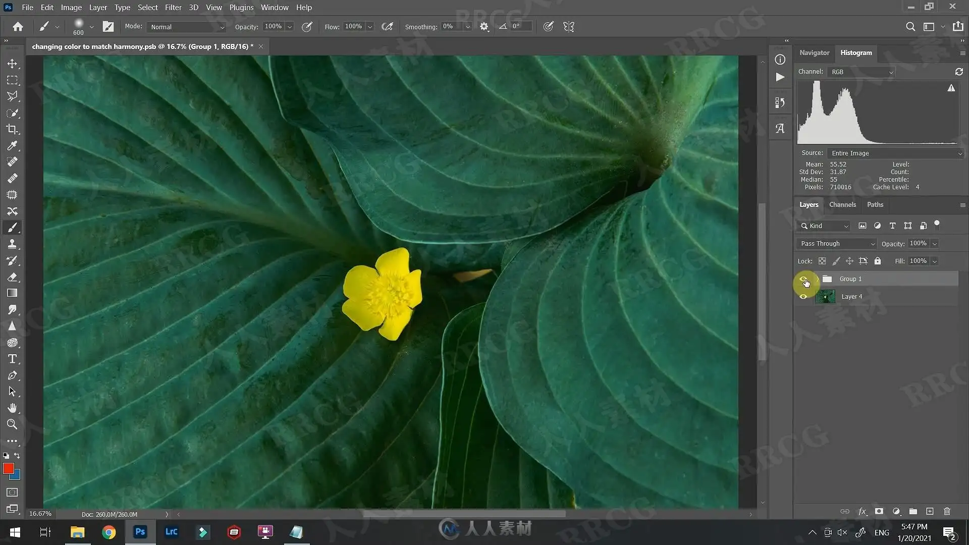
Task: Open the brush Mode Normal dropdown
Action: point(186,27)
